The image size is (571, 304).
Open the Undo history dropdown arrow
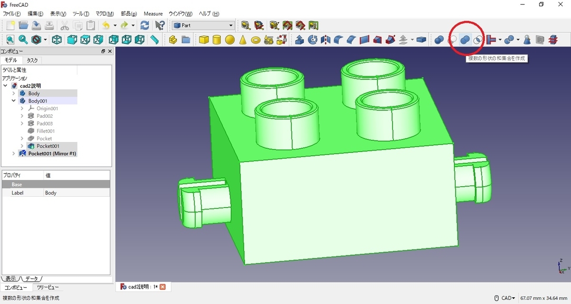(x=115, y=26)
